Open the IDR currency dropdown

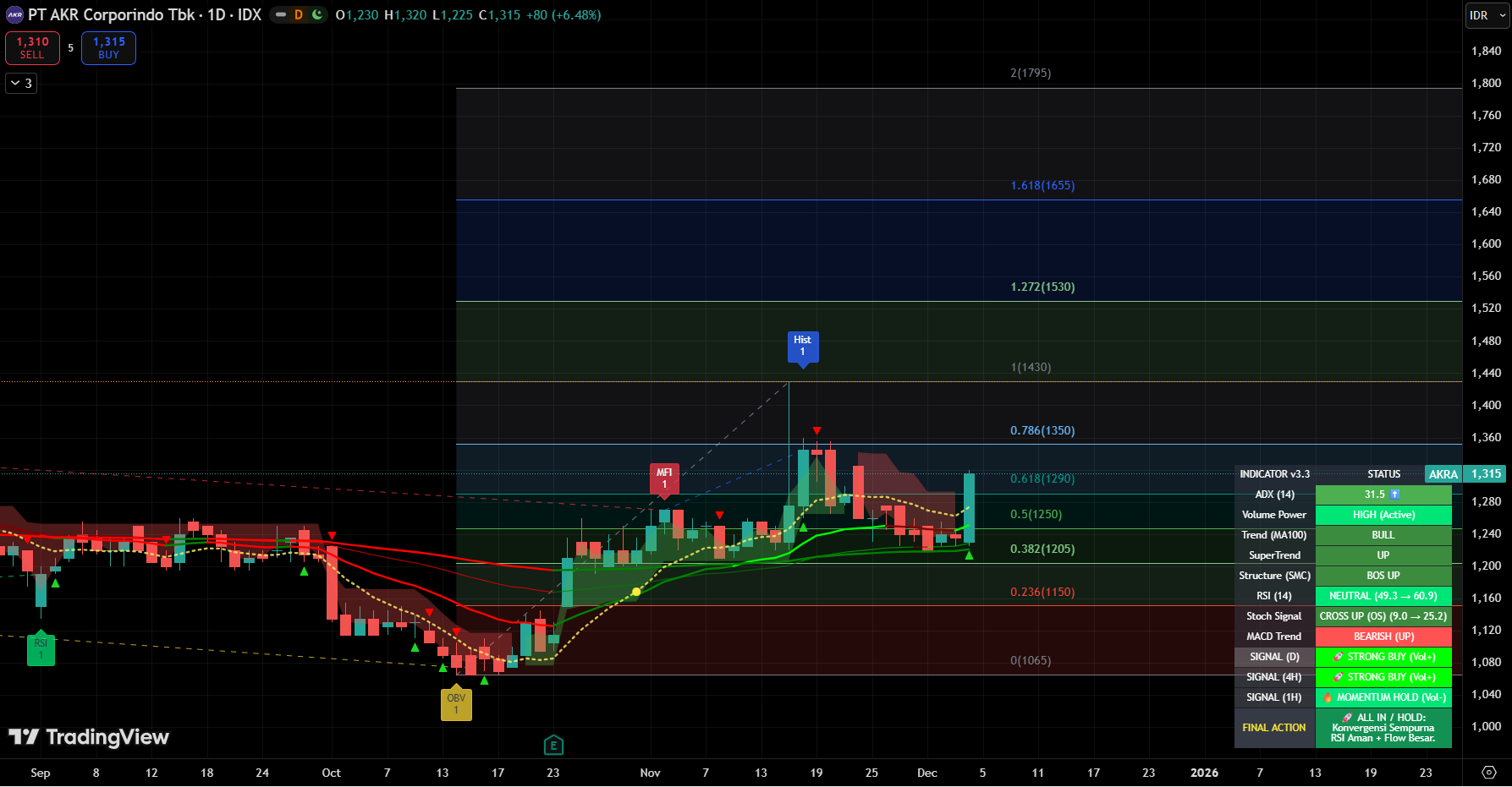(1487, 15)
